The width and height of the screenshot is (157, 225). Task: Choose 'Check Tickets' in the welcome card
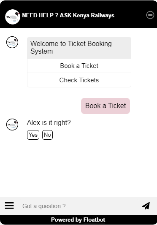[79, 80]
